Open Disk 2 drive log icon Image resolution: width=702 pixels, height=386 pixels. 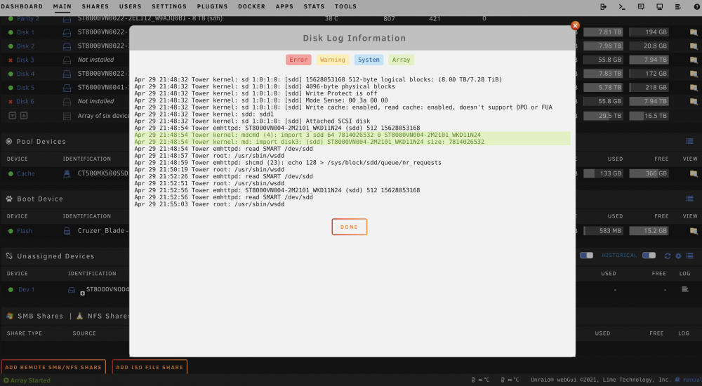[67, 46]
